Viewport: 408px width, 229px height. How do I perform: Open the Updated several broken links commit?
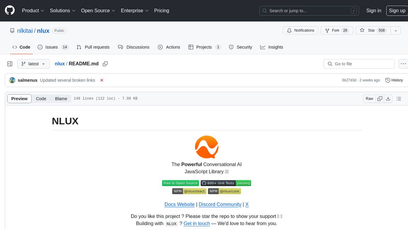(x=67, y=80)
